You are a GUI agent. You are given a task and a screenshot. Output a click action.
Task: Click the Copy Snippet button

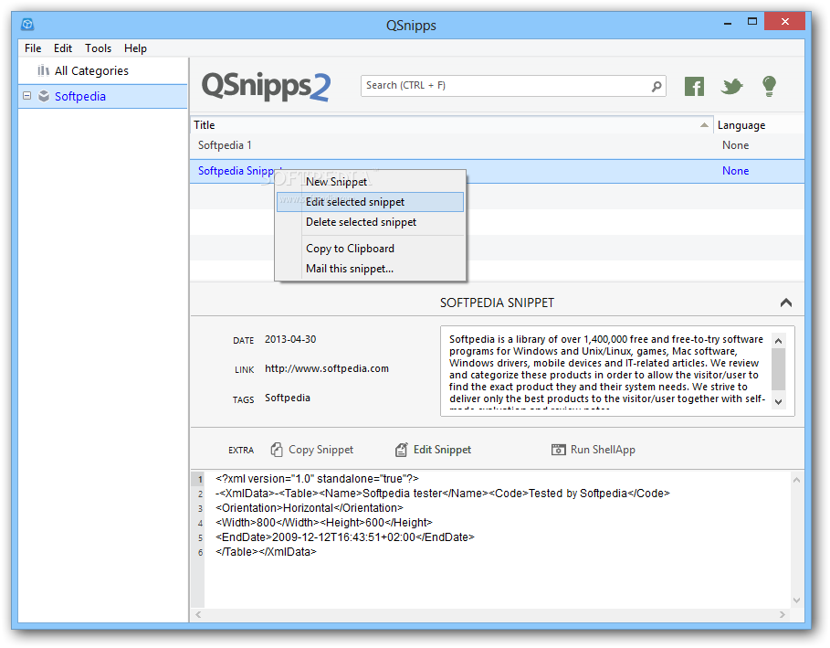312,450
